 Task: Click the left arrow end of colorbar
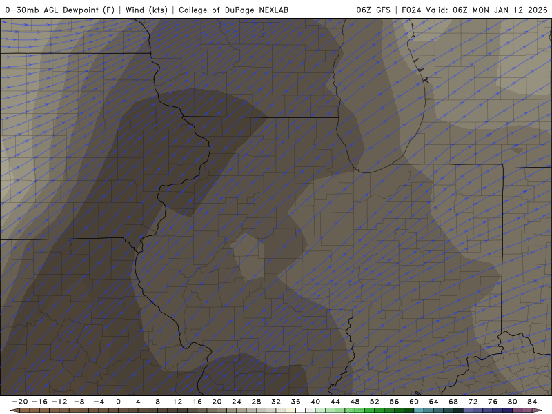click(x=14, y=411)
